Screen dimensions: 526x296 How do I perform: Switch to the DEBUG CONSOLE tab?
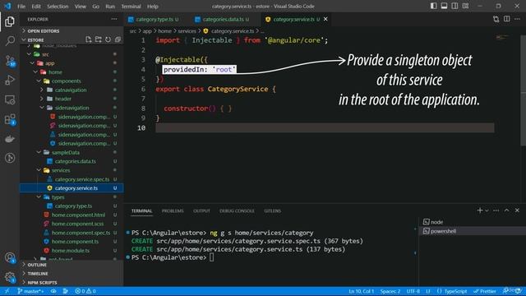click(237, 210)
